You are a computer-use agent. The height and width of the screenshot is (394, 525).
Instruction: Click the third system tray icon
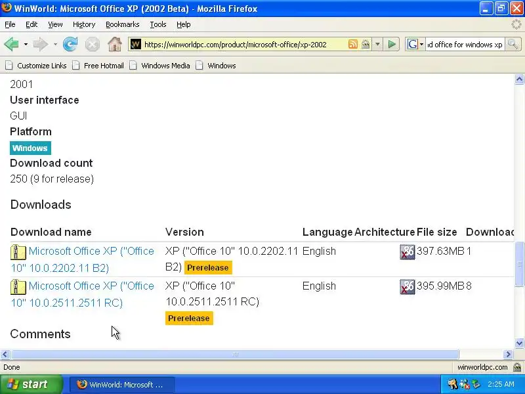click(x=475, y=384)
